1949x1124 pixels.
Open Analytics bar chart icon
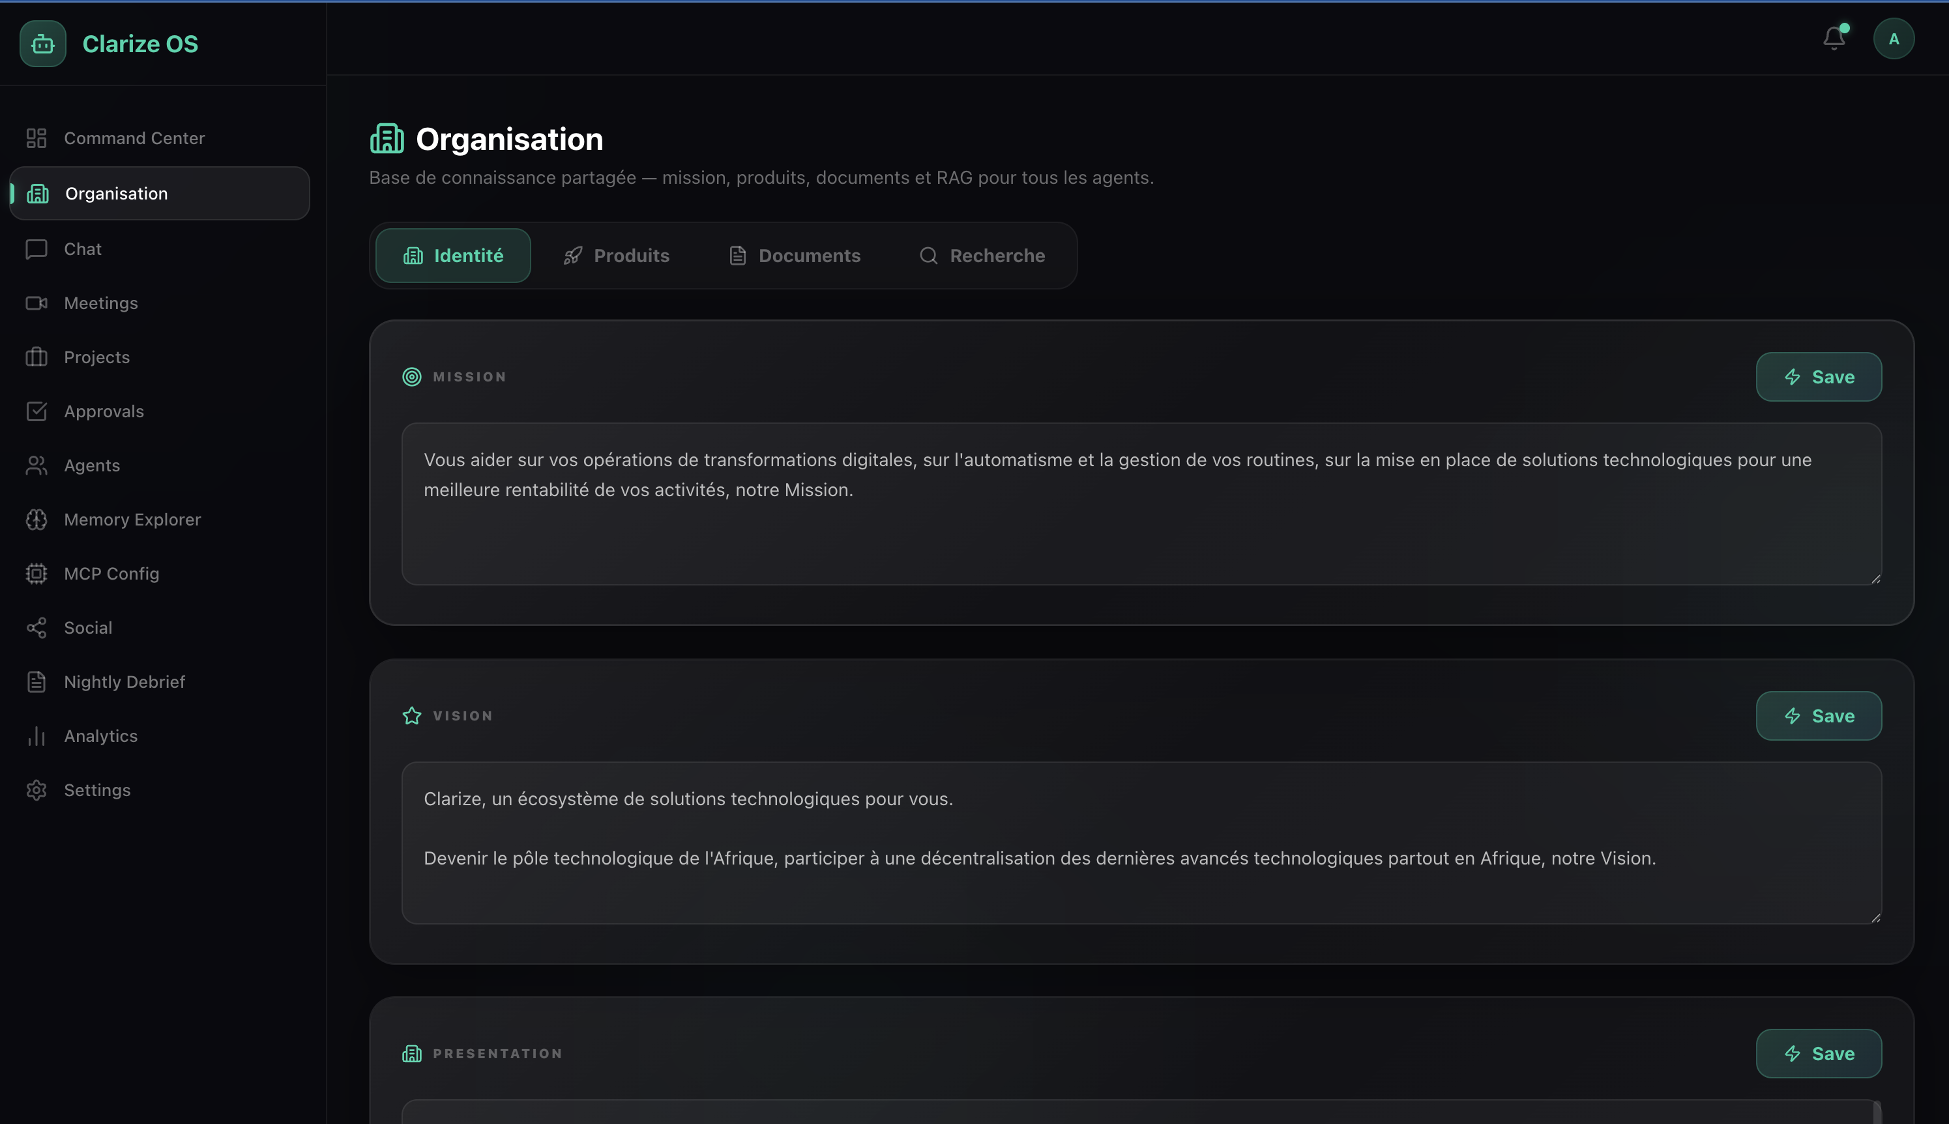[37, 735]
